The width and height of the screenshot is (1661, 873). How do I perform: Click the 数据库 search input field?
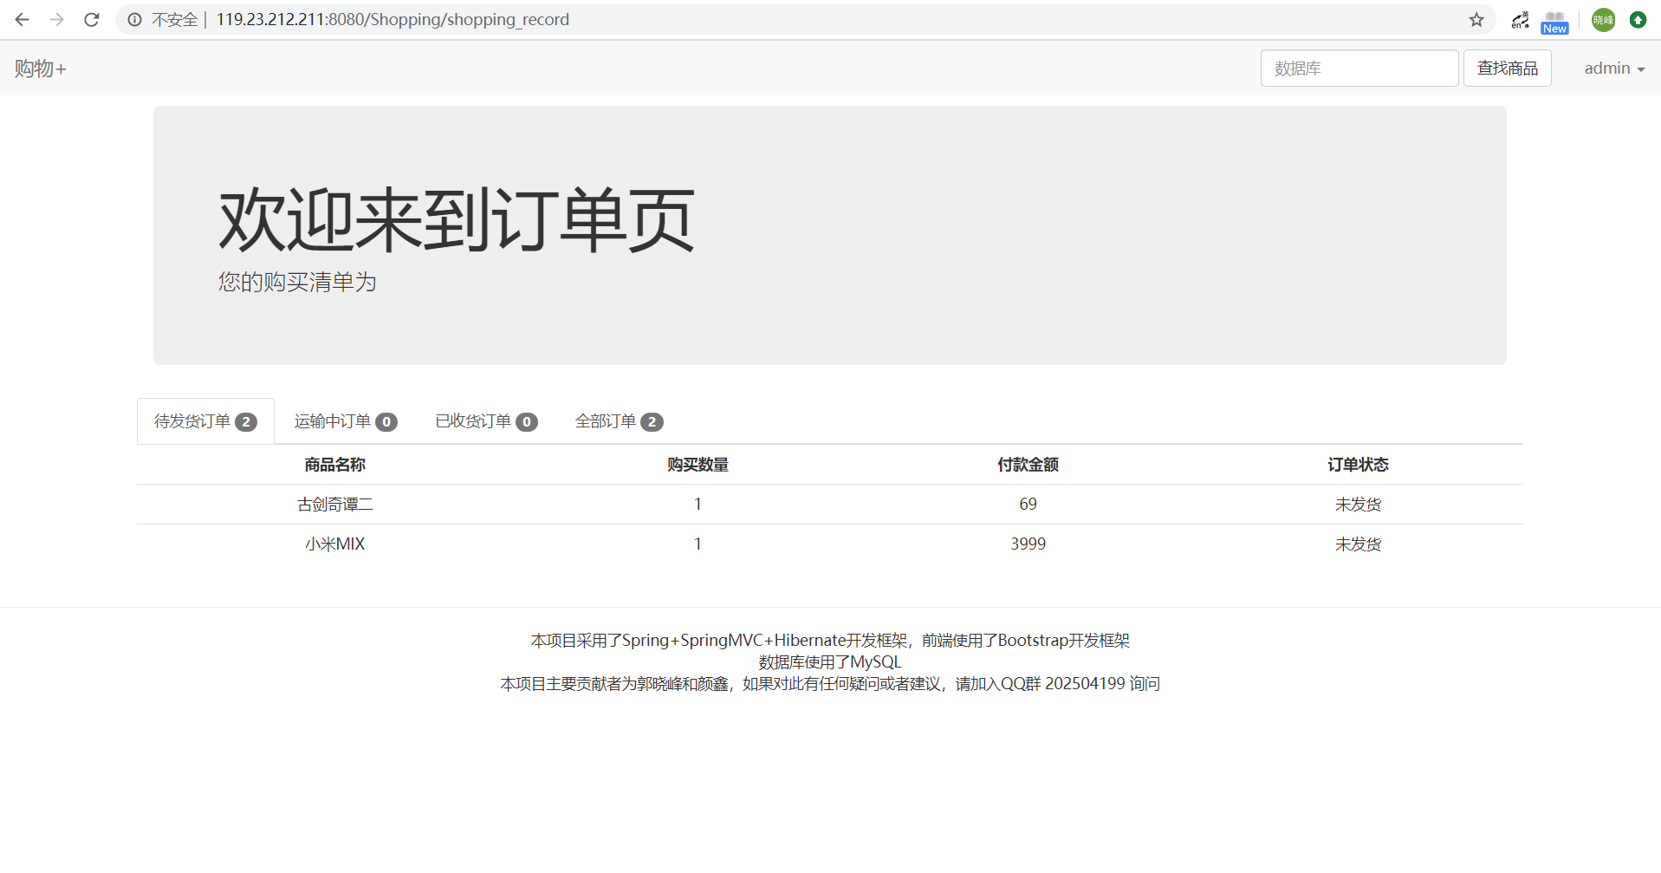[1358, 68]
